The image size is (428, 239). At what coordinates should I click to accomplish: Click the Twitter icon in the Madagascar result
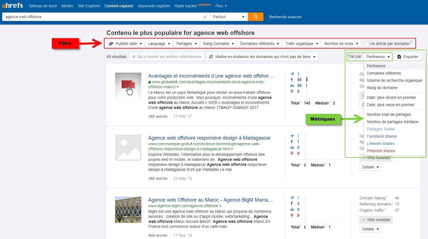click(292, 136)
